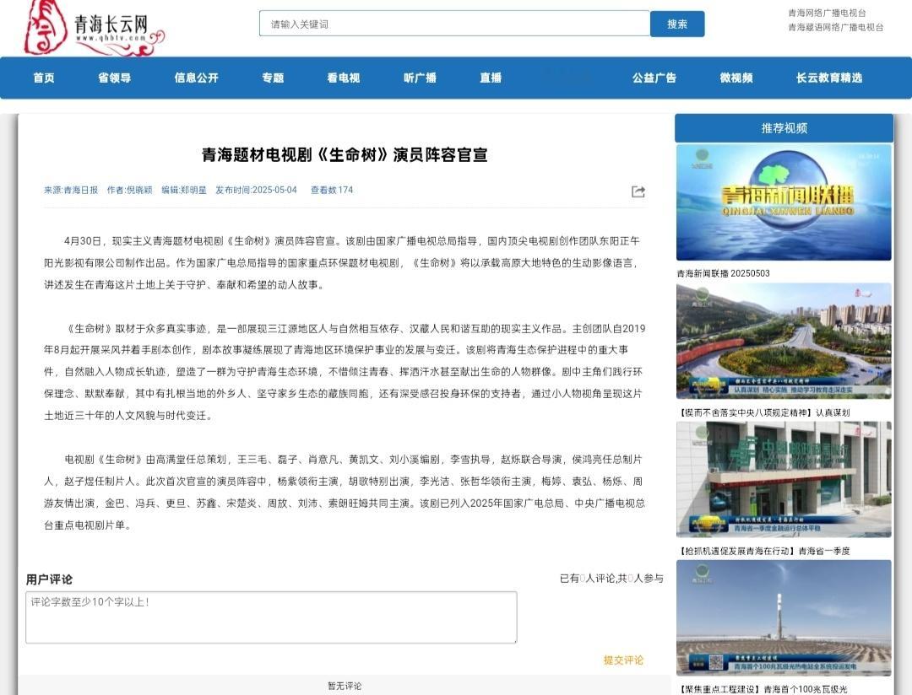Open the 公益广告 navigation item
The width and height of the screenshot is (912, 695).
(654, 78)
